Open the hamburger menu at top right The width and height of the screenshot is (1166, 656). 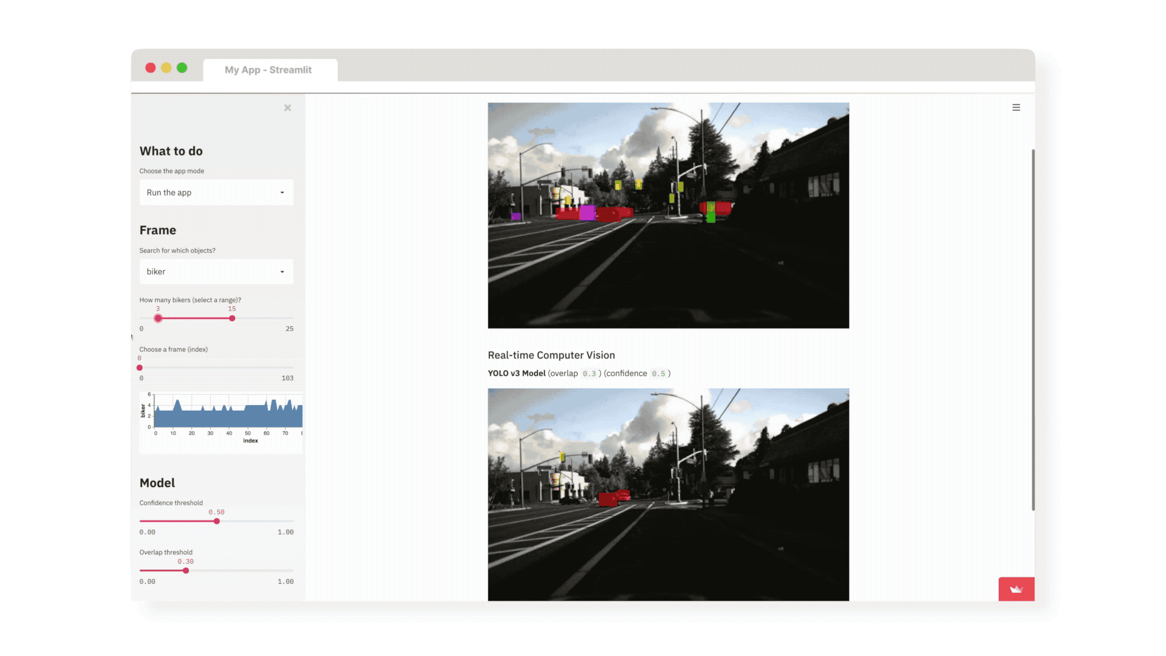pos(1016,108)
